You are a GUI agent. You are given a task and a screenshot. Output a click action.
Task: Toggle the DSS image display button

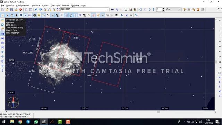point(30,15)
